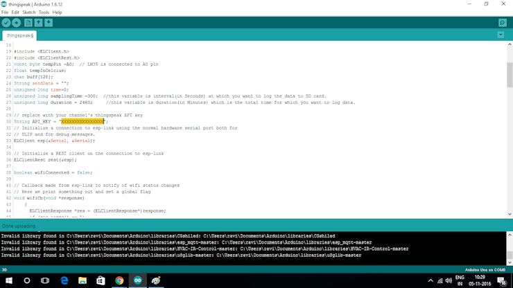Open the Paint app taskbar icon
The height and width of the screenshot is (288, 513).
tap(156, 280)
